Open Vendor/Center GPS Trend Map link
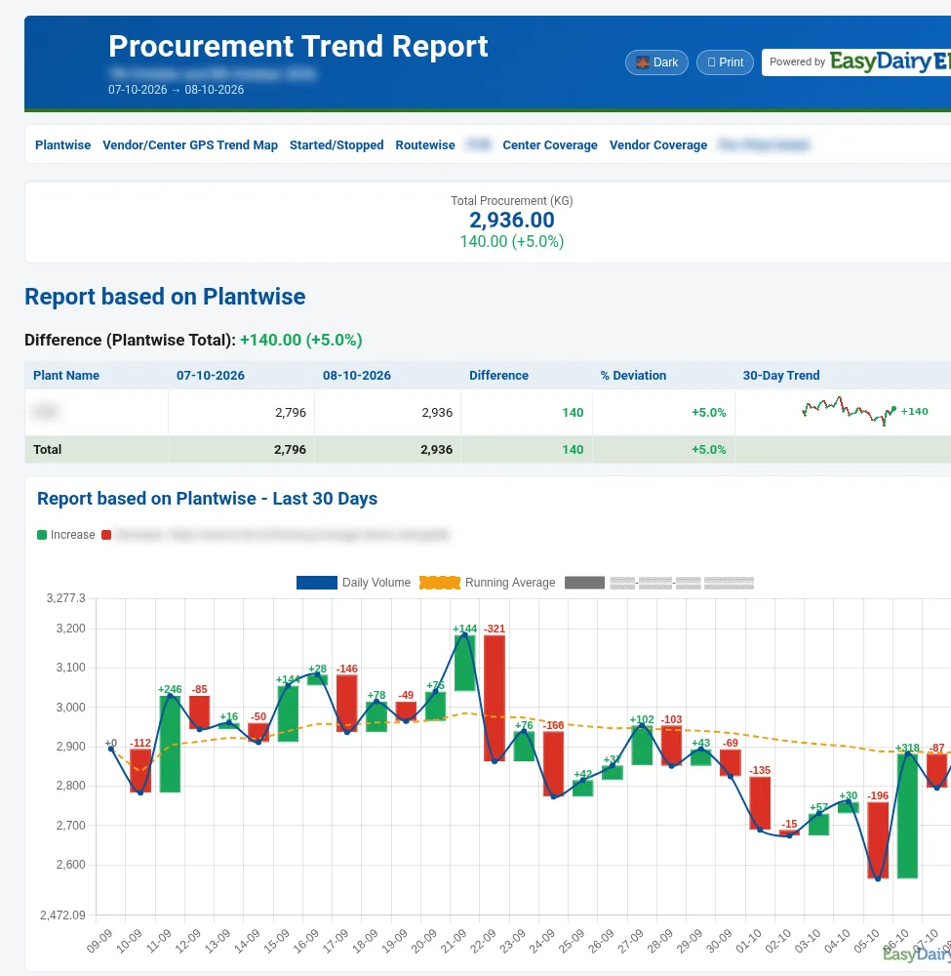Viewport: 951px width, 976px height. tap(189, 145)
